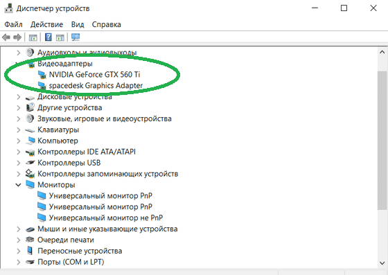Collapse the Мониторы category
The width and height of the screenshot is (388, 275).
click(18, 185)
